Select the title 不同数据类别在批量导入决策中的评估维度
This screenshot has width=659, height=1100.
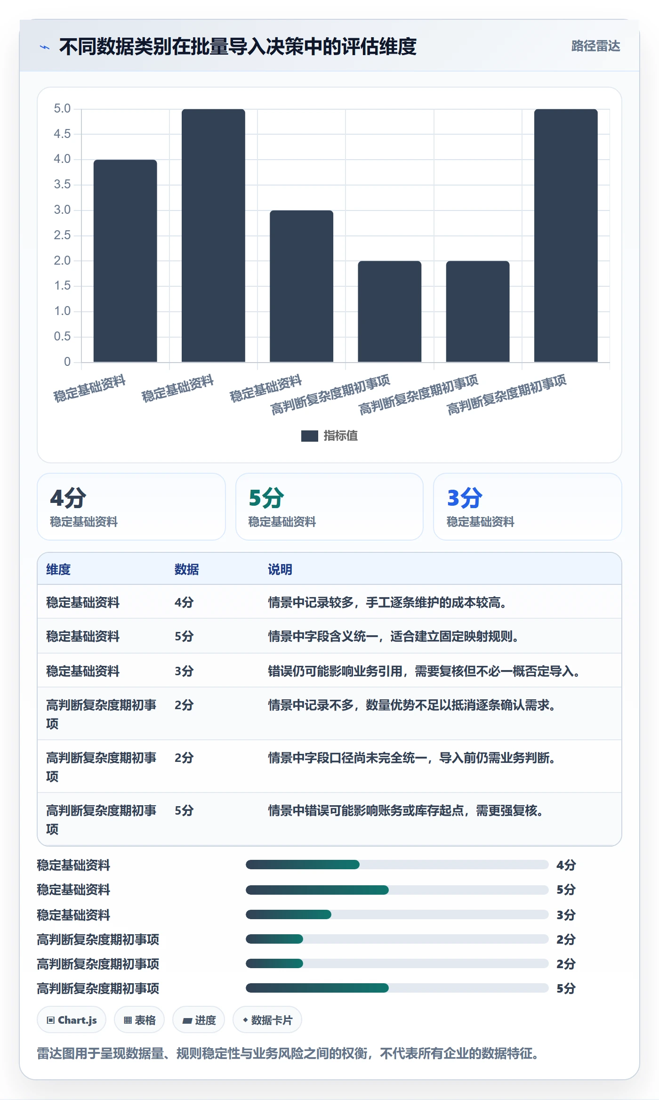(x=238, y=47)
